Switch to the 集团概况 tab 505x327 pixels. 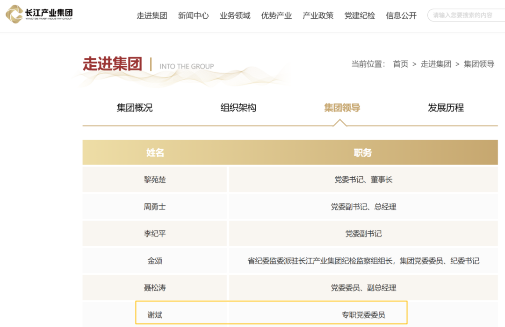coord(135,108)
